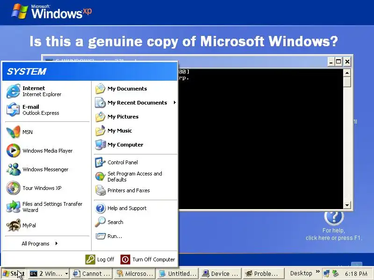Screen dimensions: 374x280
Task: Launch Outlook Express E-mail
Action: [x=47, y=110]
